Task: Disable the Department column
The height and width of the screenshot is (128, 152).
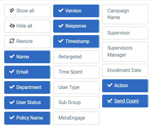Action: (x=27, y=87)
